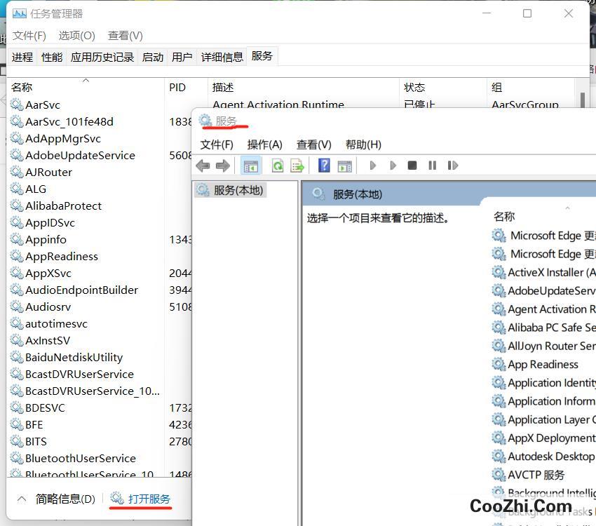Click the Stop Service square icon
Image resolution: width=596 pixels, height=526 pixels.
pyautogui.click(x=412, y=166)
